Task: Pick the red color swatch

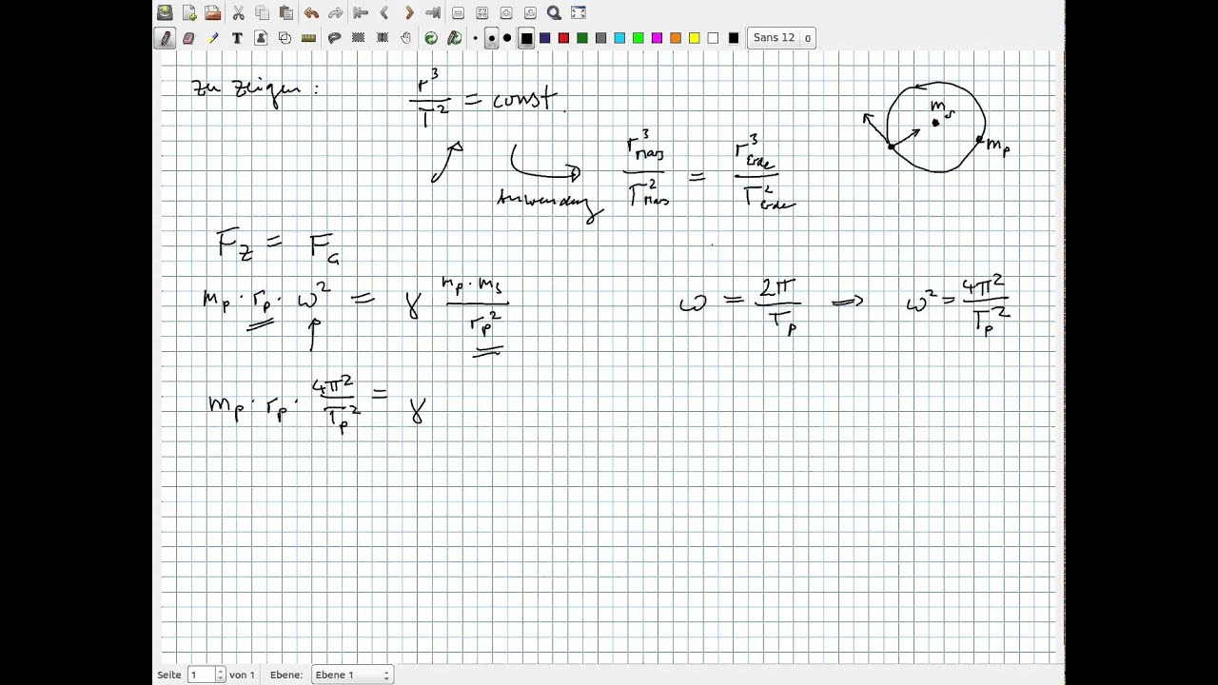Action: (x=563, y=38)
